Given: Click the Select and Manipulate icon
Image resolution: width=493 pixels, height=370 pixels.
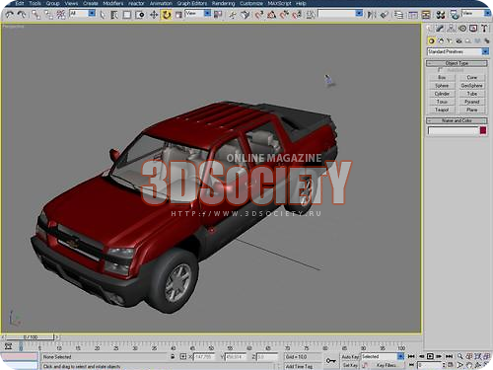Looking at the screenshot, I should click(233, 15).
